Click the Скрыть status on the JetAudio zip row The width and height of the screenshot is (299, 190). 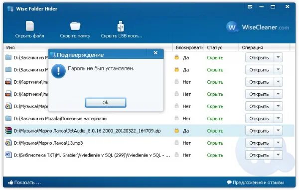point(215,131)
